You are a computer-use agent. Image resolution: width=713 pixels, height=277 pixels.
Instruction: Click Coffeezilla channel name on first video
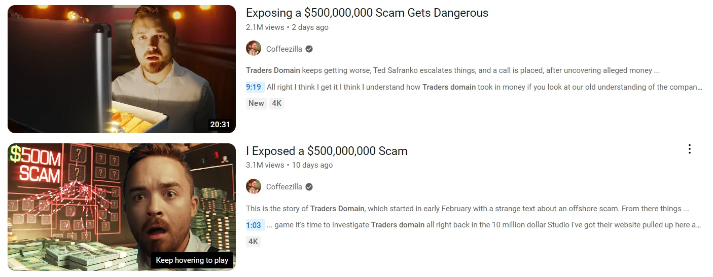pos(284,49)
